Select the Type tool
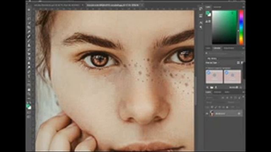Screen dimensions: 271x152 click(x=29, y=76)
